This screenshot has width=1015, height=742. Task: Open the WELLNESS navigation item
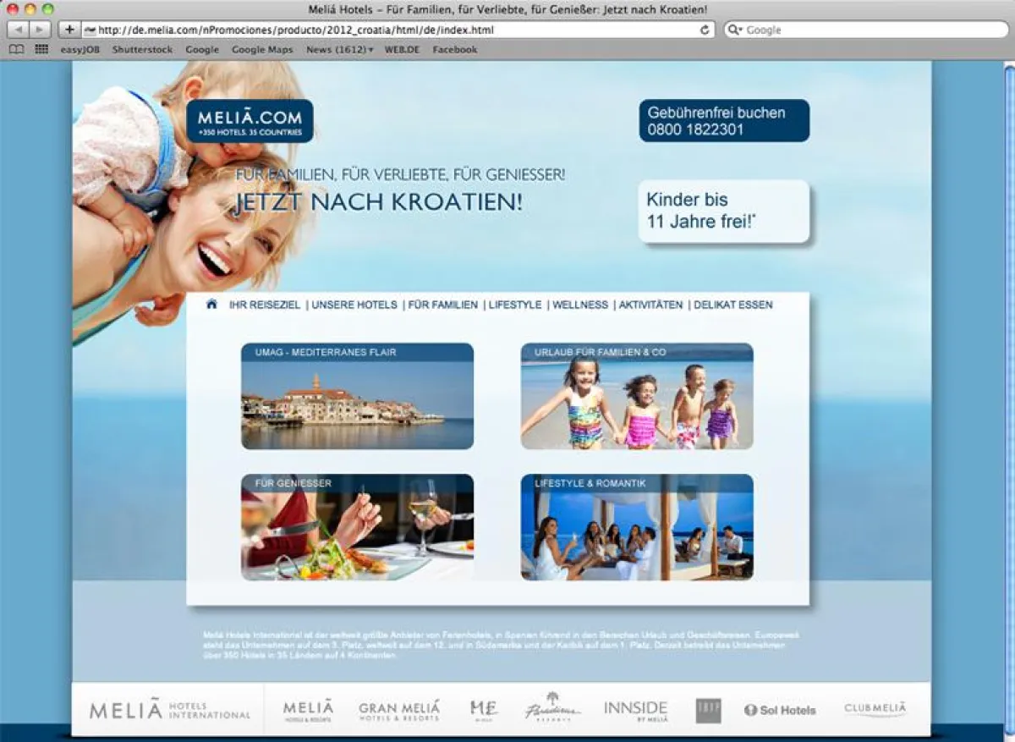579,305
